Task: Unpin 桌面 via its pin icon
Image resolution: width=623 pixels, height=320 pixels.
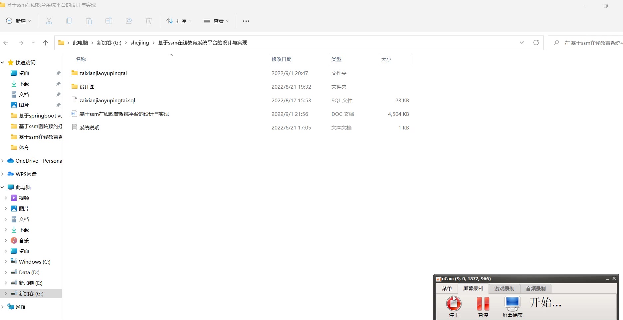Action: coord(58,73)
